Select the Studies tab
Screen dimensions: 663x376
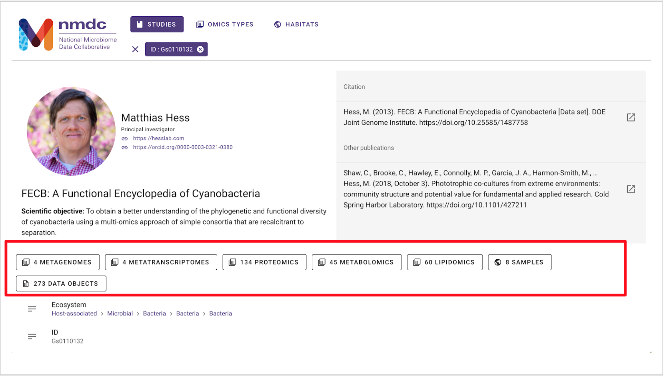pos(157,24)
